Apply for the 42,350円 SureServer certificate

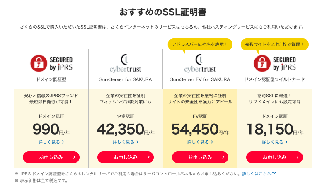tap(125, 157)
